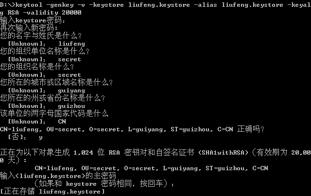This screenshot has width=311, height=196.
Task: Select the liufeng name answer
Action: tap(71, 44)
